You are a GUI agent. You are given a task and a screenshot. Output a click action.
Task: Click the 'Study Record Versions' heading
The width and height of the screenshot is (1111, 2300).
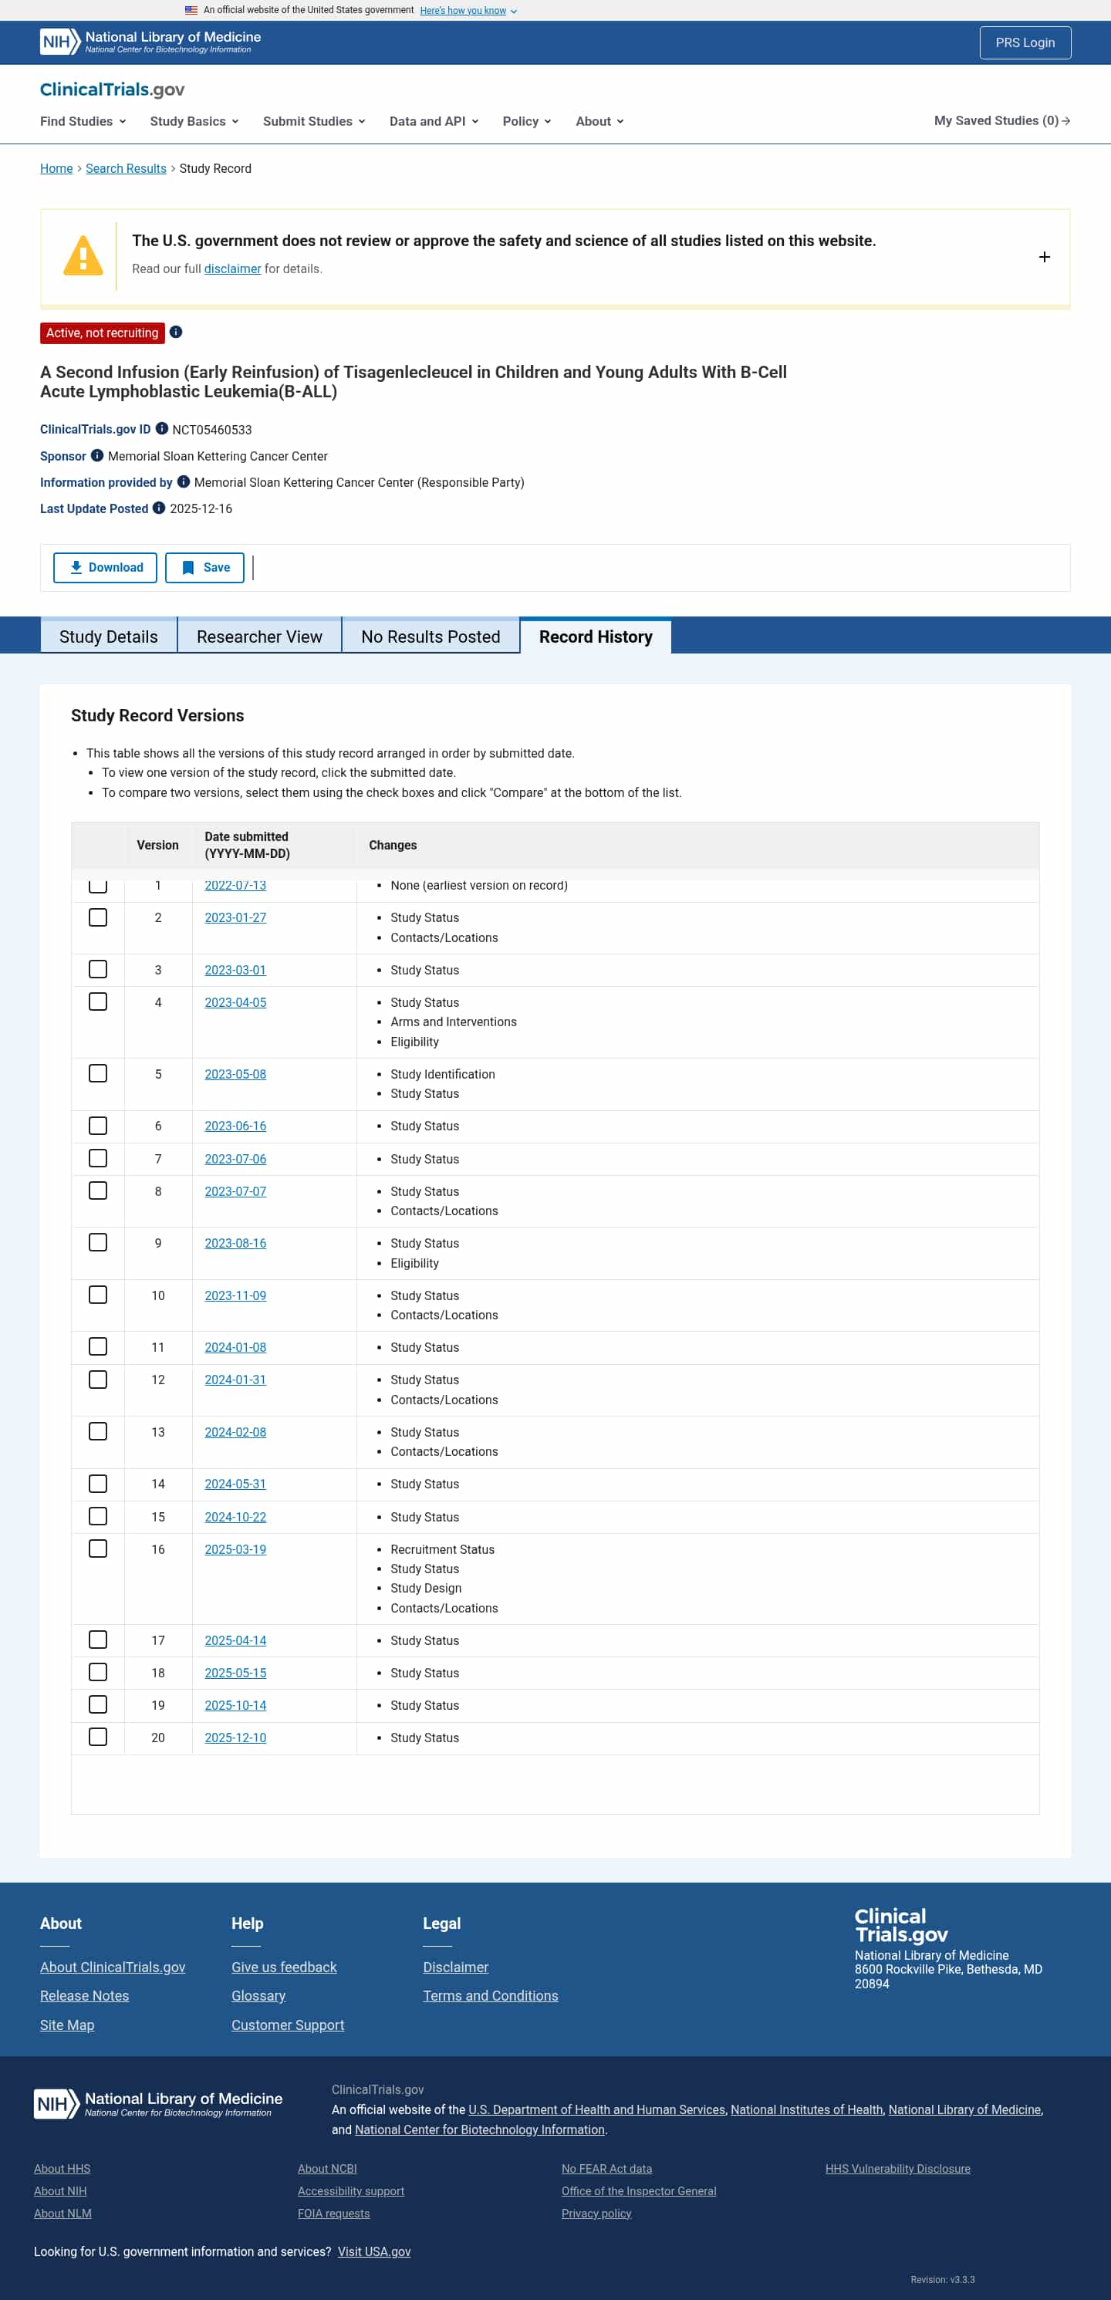point(157,715)
